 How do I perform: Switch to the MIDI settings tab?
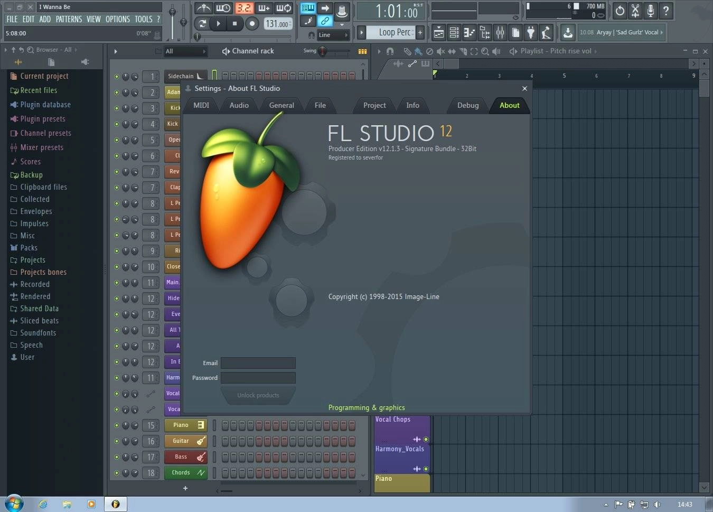(x=201, y=105)
